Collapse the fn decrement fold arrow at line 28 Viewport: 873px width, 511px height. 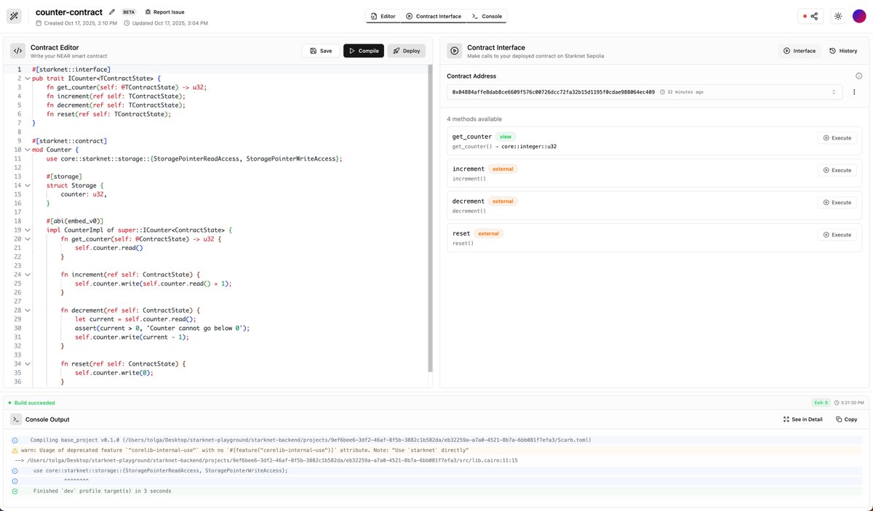27,310
